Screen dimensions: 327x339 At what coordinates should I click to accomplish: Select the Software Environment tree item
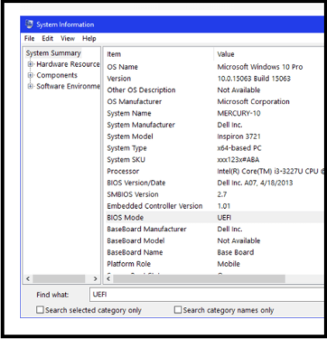point(68,86)
